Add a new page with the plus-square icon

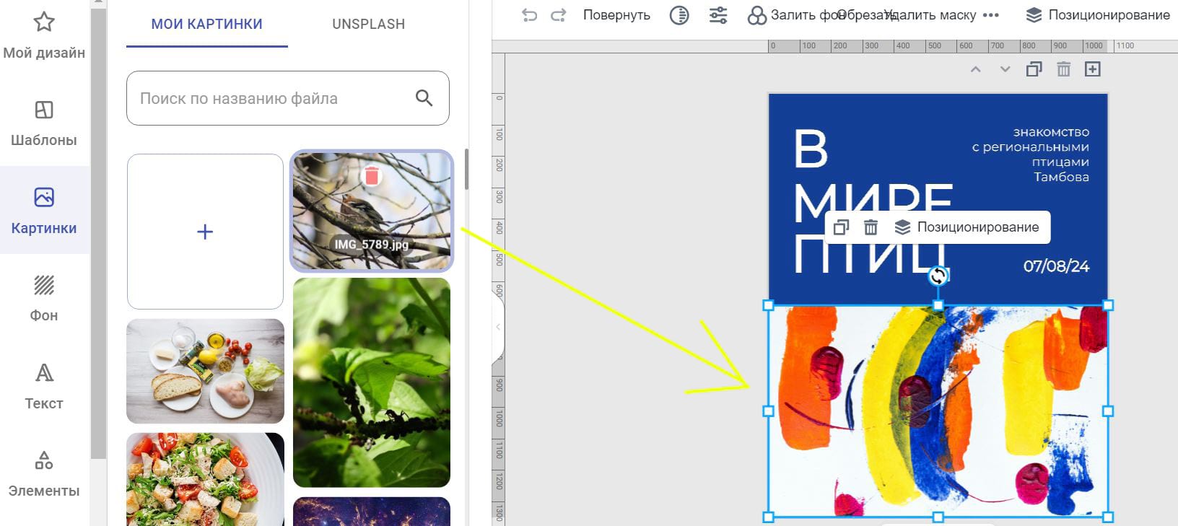(1093, 69)
